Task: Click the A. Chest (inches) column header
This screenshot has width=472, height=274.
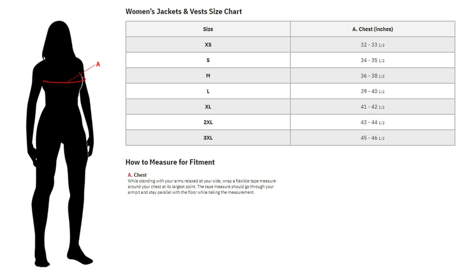Action: click(x=372, y=29)
